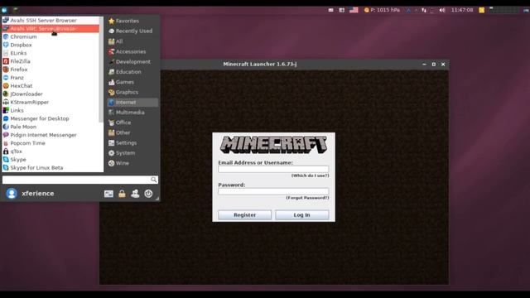The image size is (530, 298).
Task: Click the Email Address or Username field
Action: click(x=273, y=169)
